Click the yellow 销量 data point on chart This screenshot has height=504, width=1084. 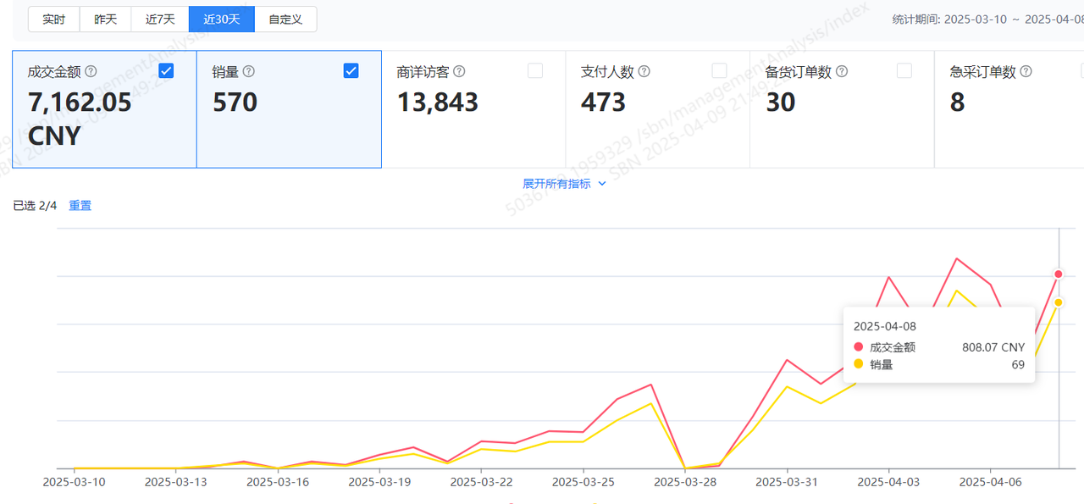pos(1059,302)
